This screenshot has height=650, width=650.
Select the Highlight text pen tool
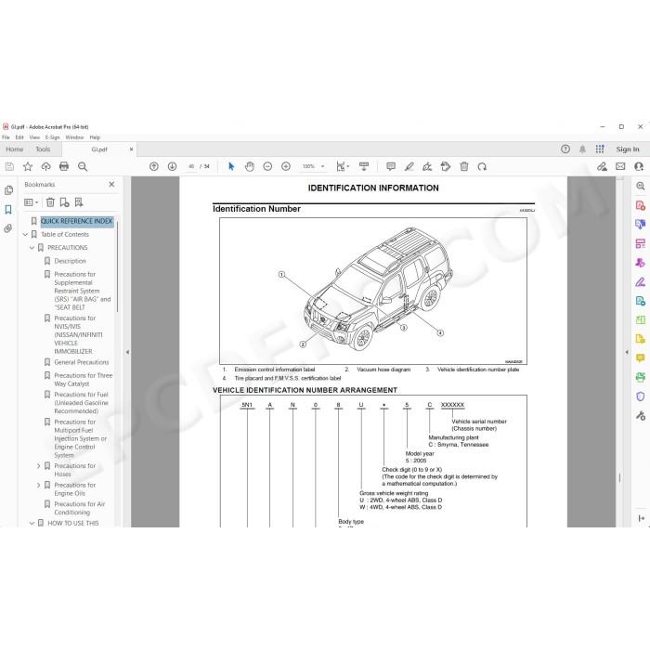coord(409,166)
